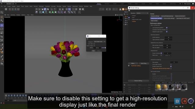Toggle Force path tracing checkbox
The width and height of the screenshot is (195, 109).
click(171, 64)
